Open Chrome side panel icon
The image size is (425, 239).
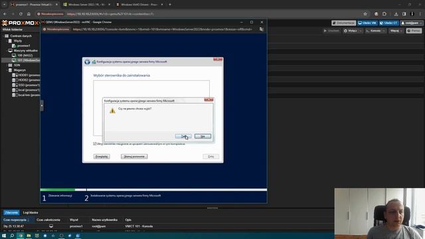pos(404,14)
